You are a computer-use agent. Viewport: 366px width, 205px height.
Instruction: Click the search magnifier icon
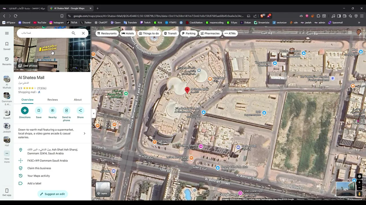[x=73, y=33]
